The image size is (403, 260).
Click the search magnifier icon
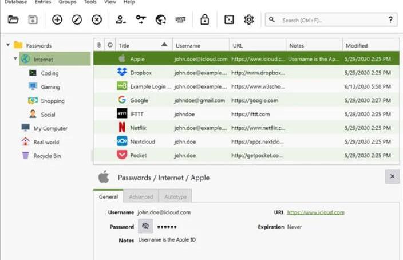tap(272, 20)
